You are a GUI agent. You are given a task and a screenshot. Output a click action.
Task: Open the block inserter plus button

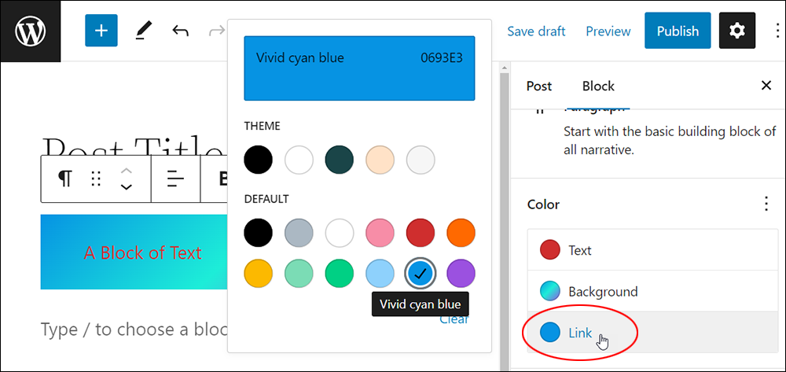(x=101, y=31)
